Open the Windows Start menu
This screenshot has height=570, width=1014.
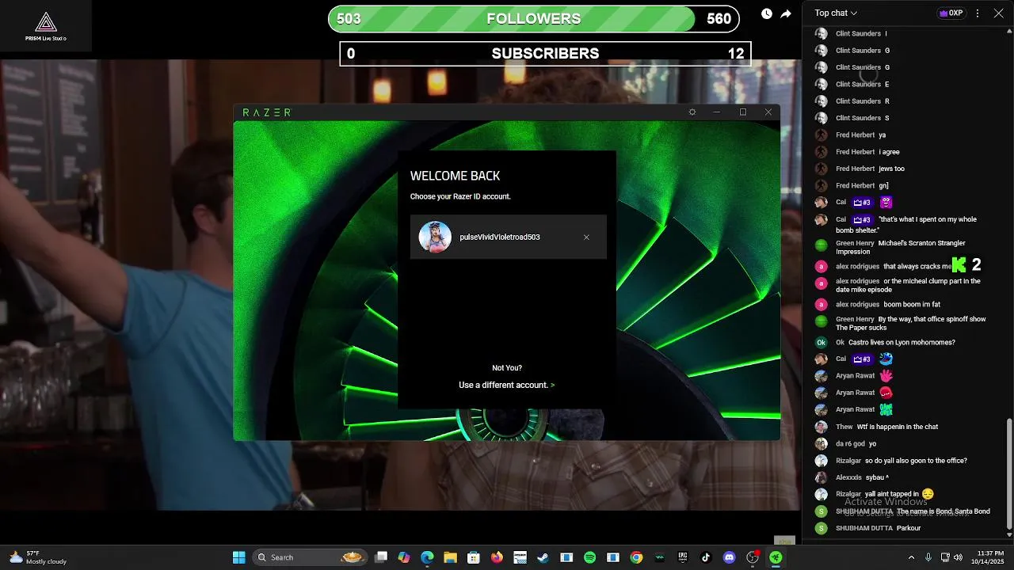point(238,557)
